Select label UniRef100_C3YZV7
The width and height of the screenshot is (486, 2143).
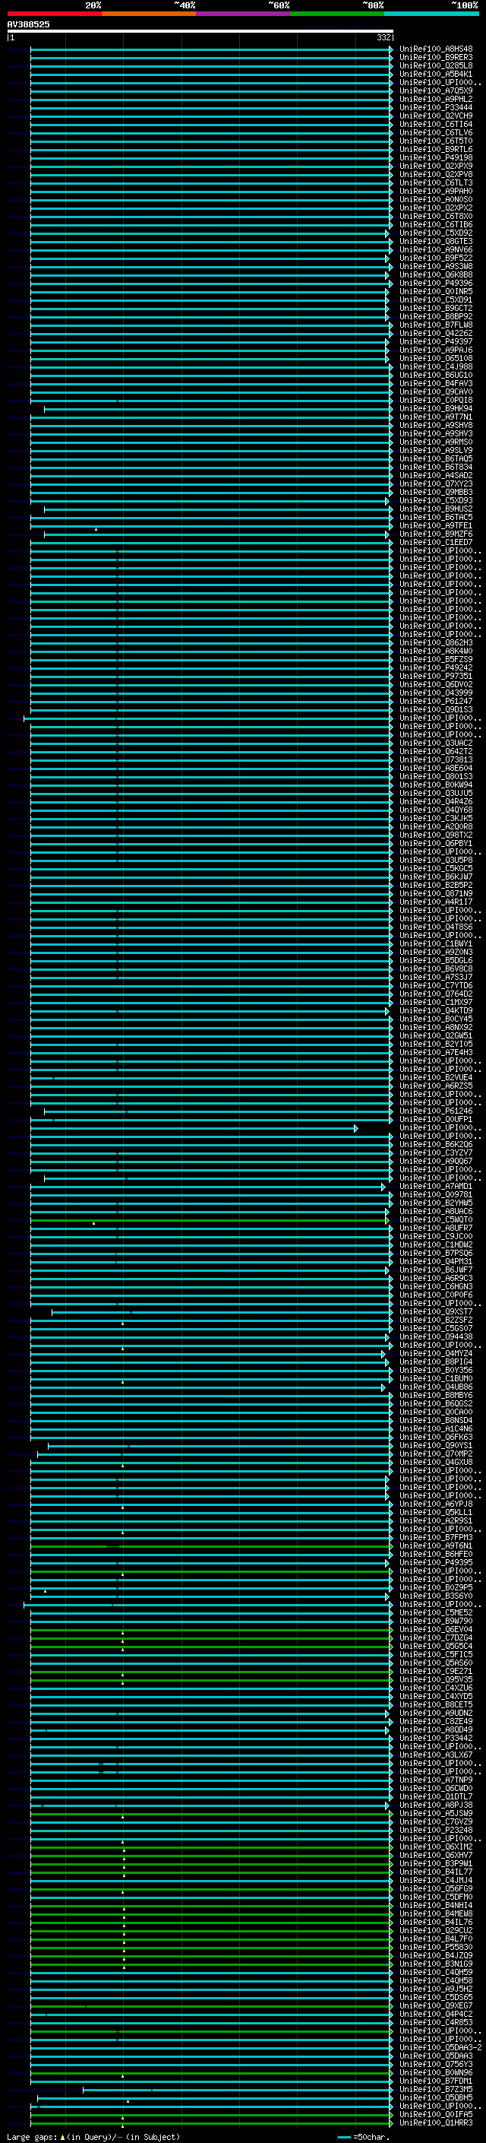point(436,1153)
